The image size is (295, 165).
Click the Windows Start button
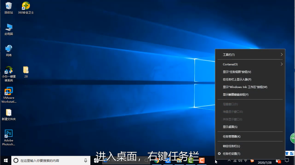point(5,160)
